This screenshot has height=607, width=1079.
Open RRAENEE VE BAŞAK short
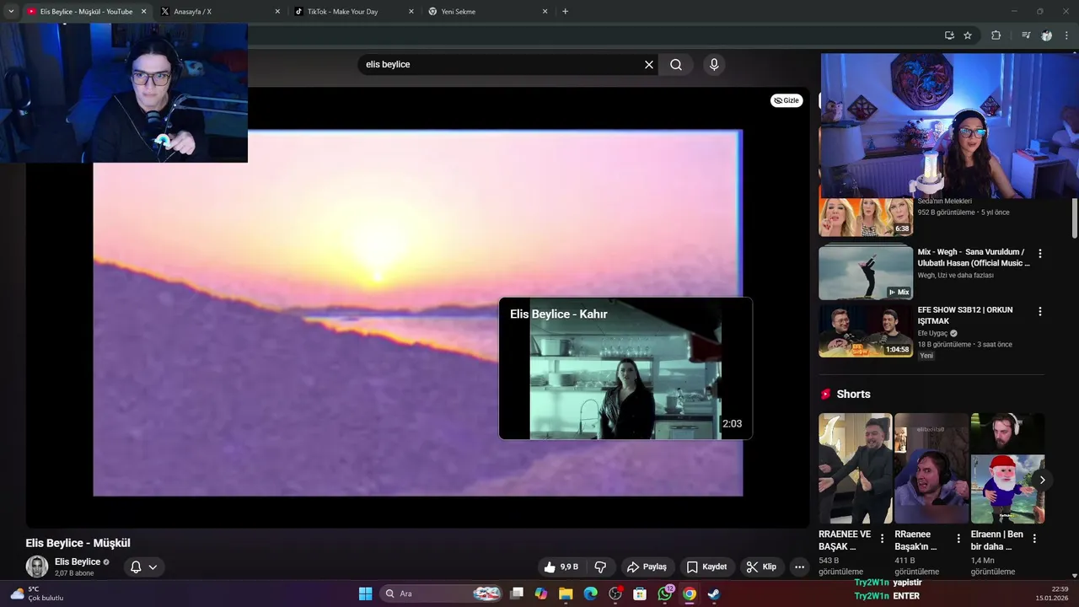[855, 469]
